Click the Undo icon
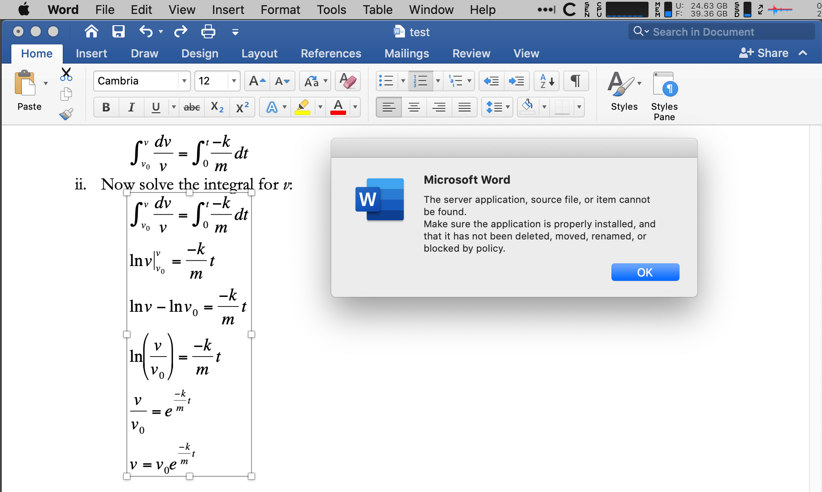The height and width of the screenshot is (492, 822). click(145, 31)
